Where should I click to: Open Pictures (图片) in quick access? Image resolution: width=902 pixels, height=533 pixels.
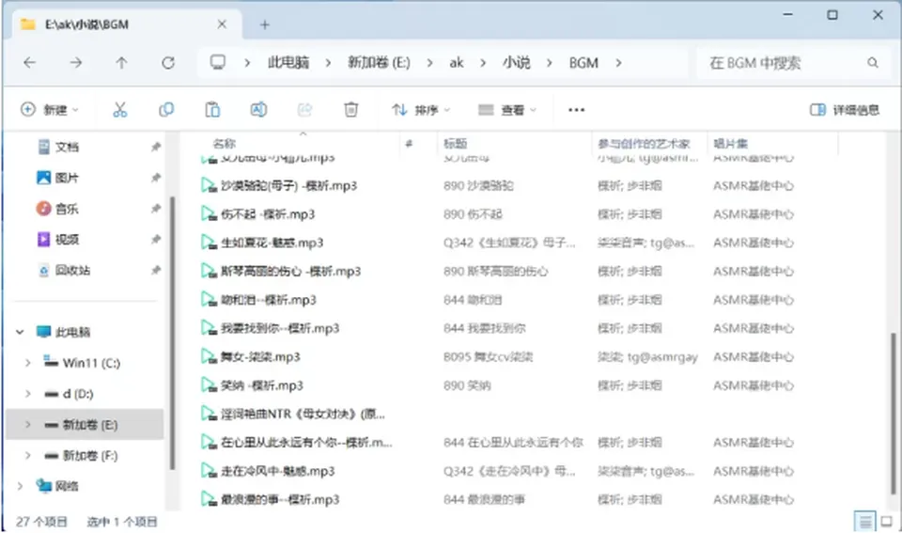pyautogui.click(x=68, y=178)
